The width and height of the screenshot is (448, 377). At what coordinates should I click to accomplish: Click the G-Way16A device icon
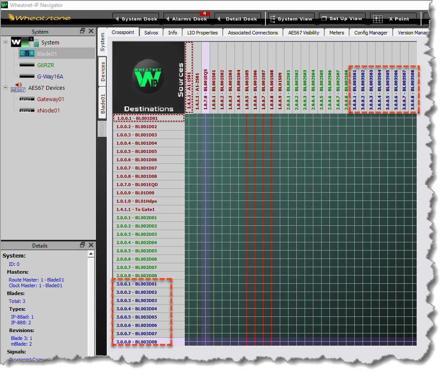coord(27,76)
